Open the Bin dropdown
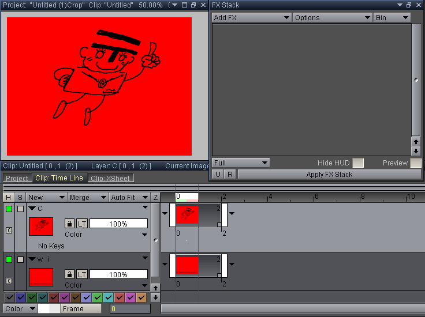 coord(392,18)
